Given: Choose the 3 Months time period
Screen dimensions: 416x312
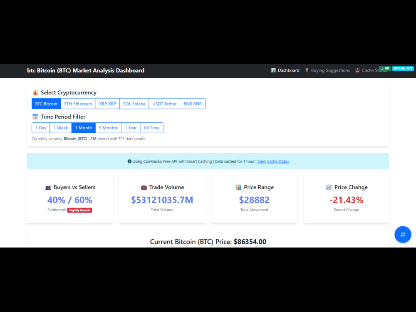Looking at the screenshot, I should (x=108, y=128).
